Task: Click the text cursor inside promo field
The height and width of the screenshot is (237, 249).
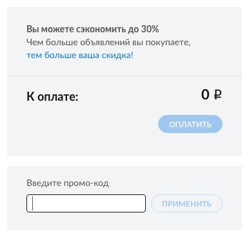Action: pos(32,203)
